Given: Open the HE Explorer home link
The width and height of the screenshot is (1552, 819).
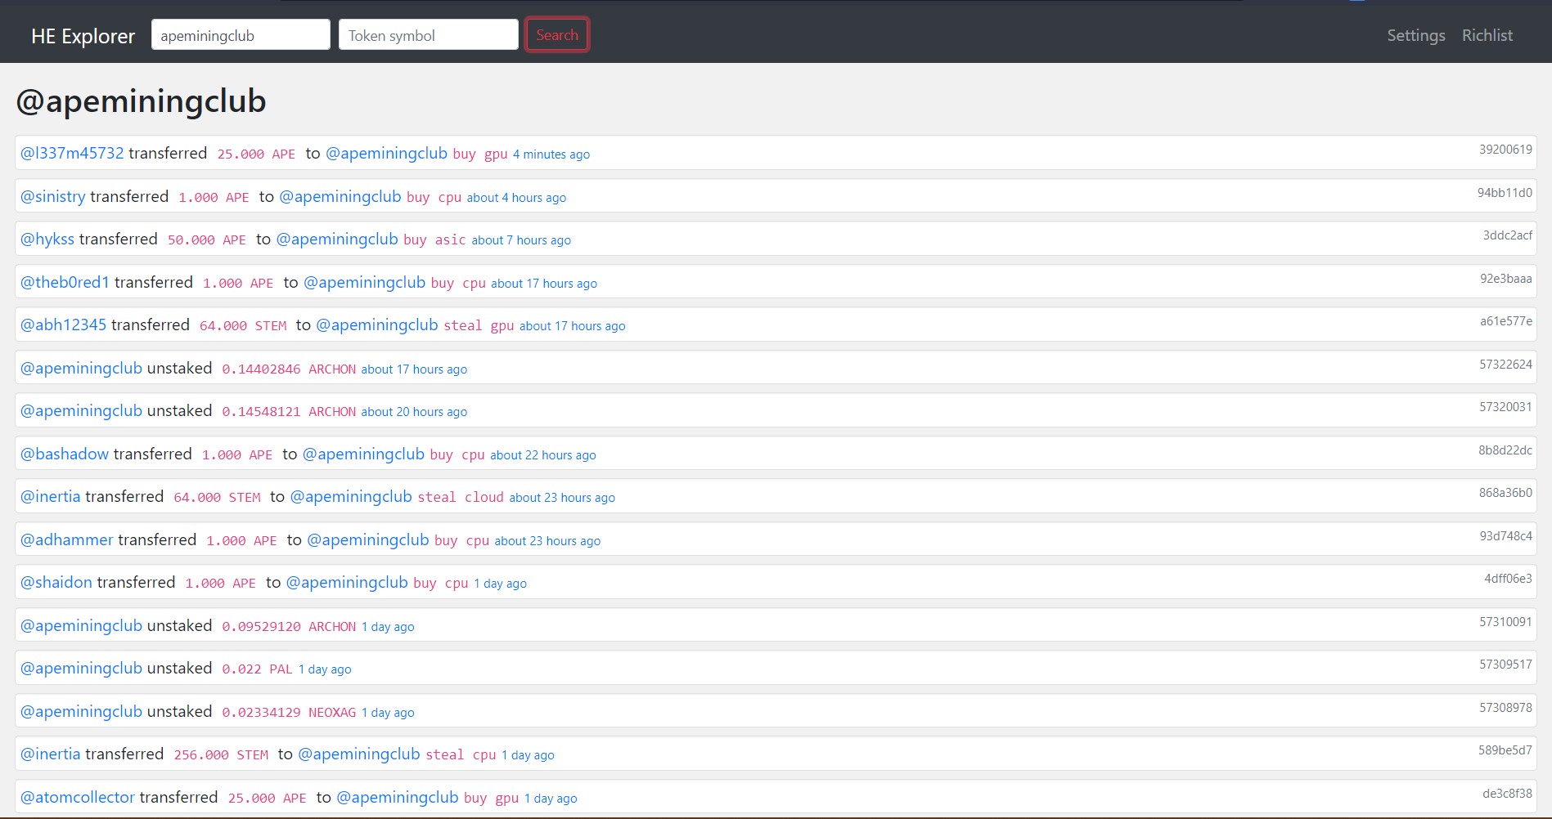Looking at the screenshot, I should coord(83,36).
